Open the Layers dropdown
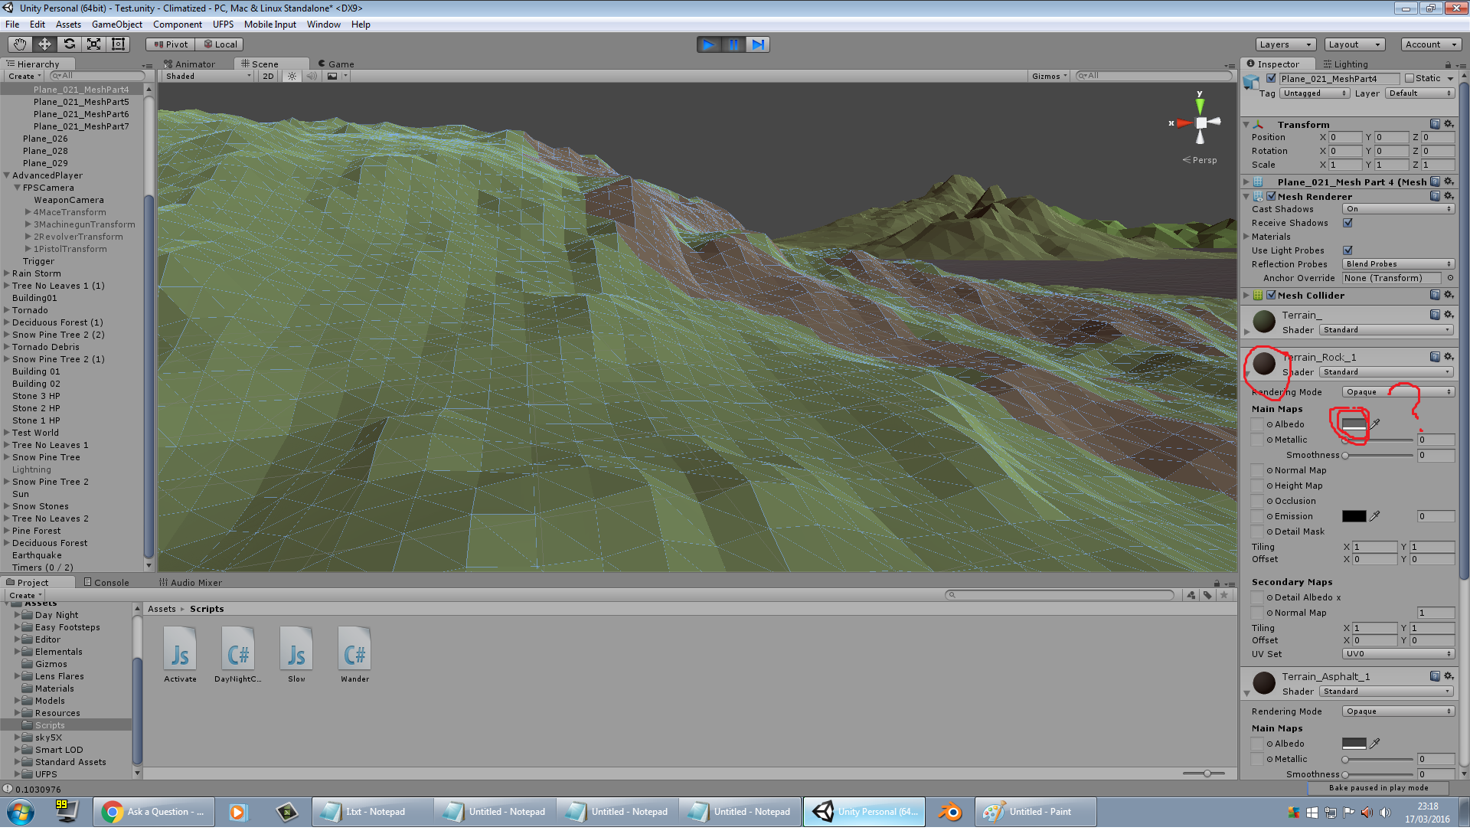The width and height of the screenshot is (1470, 834). point(1286,44)
